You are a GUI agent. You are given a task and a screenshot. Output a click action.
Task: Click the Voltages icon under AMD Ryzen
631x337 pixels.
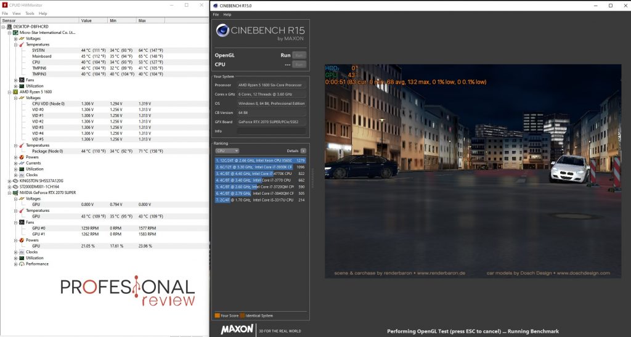click(x=22, y=98)
